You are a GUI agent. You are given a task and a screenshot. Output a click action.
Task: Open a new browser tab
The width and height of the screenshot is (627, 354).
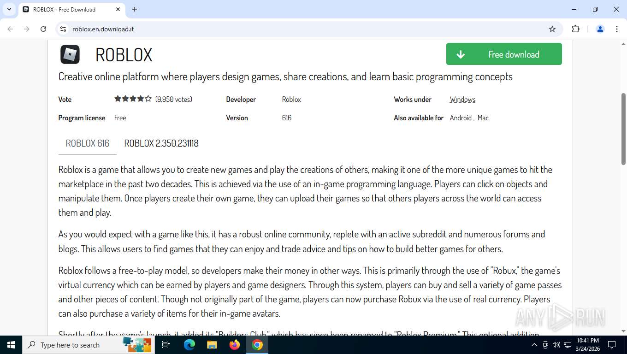point(135,9)
